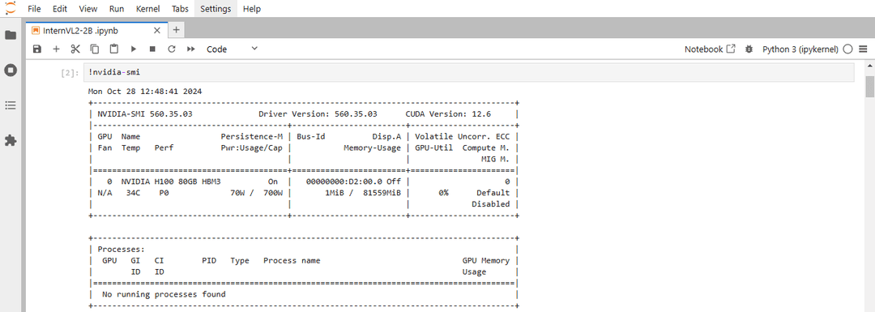Image resolution: width=875 pixels, height=312 pixels.
Task: Open the toolbar hamburger menu icon
Action: pyautogui.click(x=864, y=49)
